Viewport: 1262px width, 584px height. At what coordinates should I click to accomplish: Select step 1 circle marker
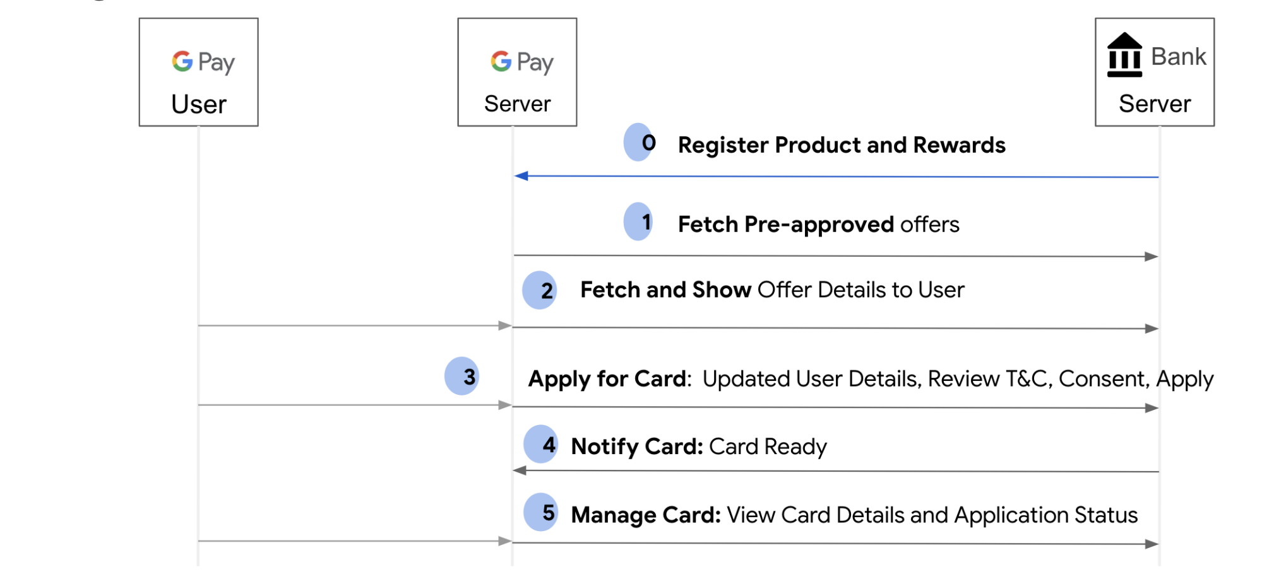[638, 221]
